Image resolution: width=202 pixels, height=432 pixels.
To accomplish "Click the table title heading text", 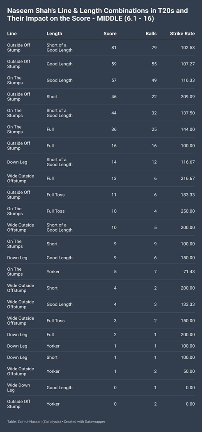I will tap(98, 14).
